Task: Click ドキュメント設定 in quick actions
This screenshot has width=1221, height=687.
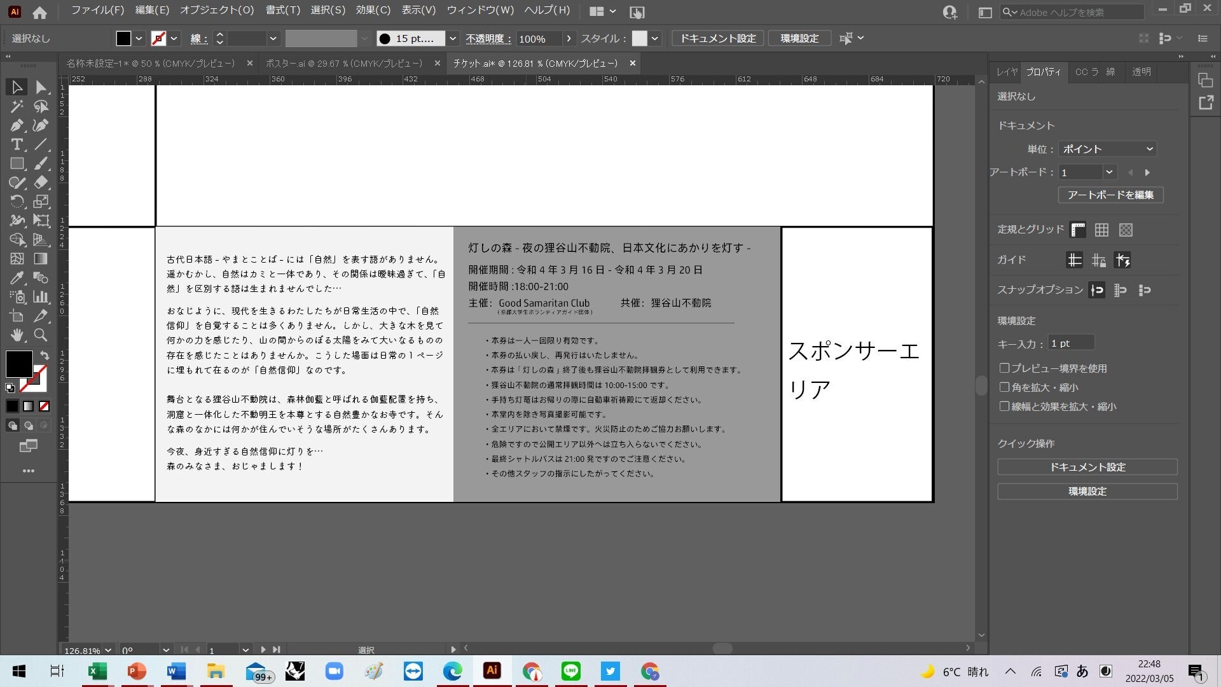Action: pos(1087,467)
